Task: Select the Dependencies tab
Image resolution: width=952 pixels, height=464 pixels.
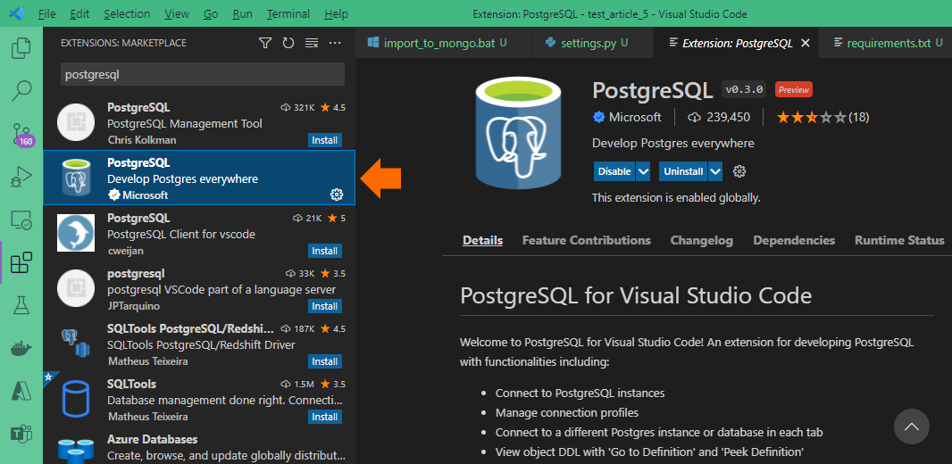Action: [794, 240]
